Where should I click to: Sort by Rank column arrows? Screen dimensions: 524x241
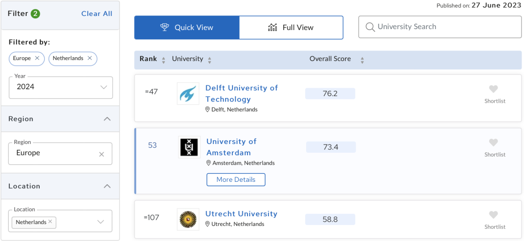click(x=163, y=60)
